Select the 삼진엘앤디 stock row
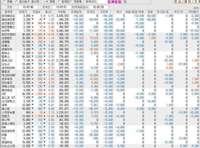This screenshot has width=200, height=148. tap(100, 23)
